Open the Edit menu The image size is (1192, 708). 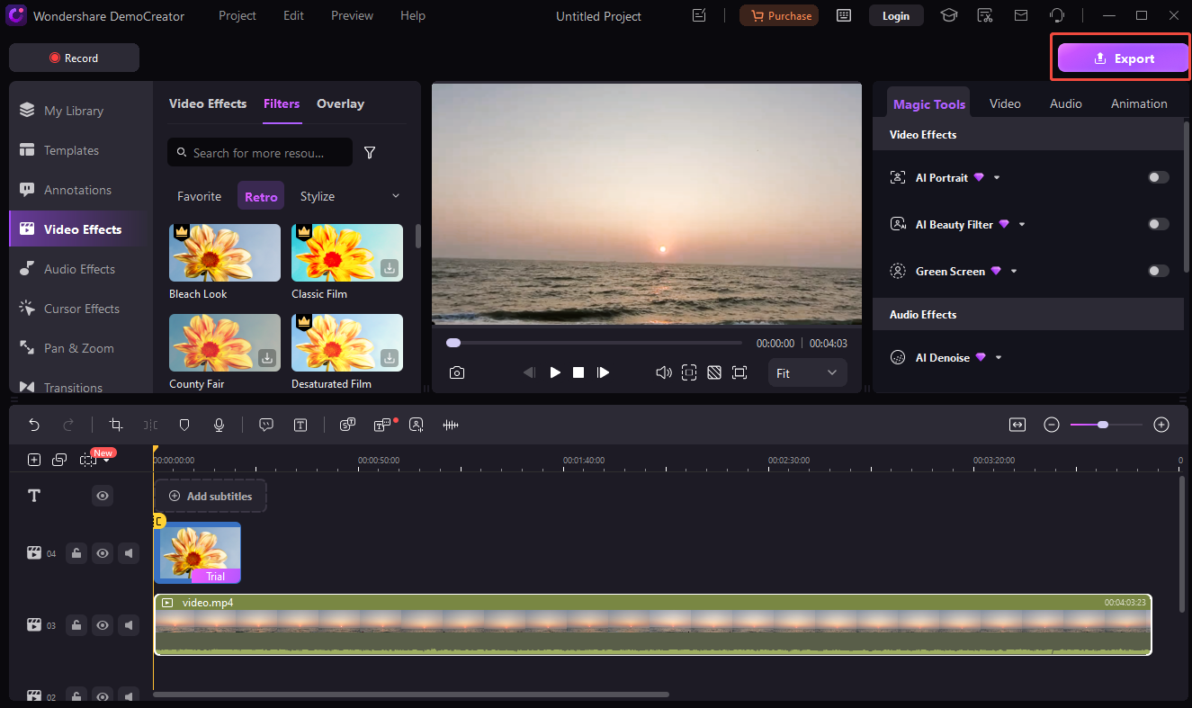pyautogui.click(x=293, y=15)
